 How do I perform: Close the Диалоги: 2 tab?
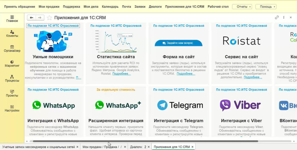tap(149, 147)
